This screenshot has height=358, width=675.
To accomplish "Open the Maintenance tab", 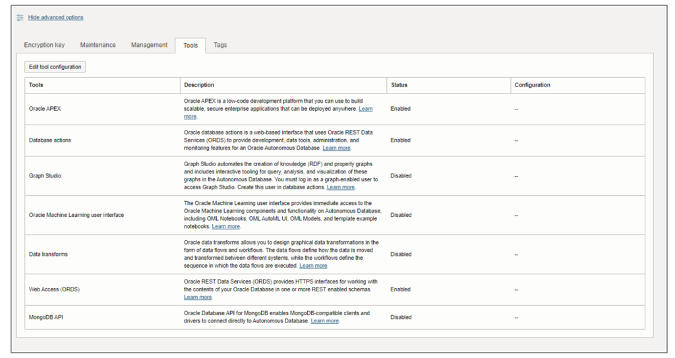I will [x=98, y=45].
